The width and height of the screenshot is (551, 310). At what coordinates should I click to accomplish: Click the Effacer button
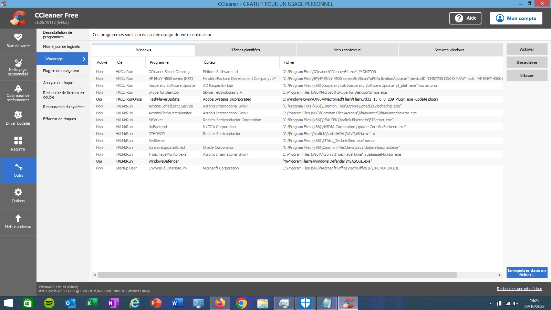(527, 75)
